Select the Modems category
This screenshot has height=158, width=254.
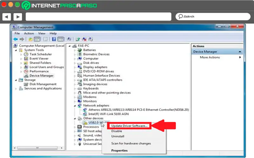pyautogui.click(x=90, y=97)
